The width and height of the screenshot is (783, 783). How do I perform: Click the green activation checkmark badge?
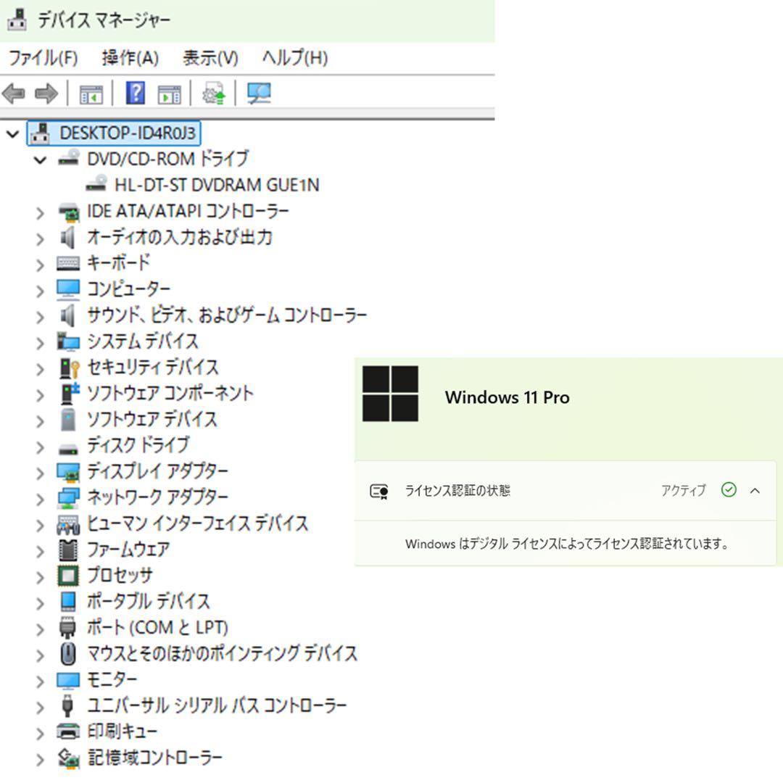tap(729, 490)
